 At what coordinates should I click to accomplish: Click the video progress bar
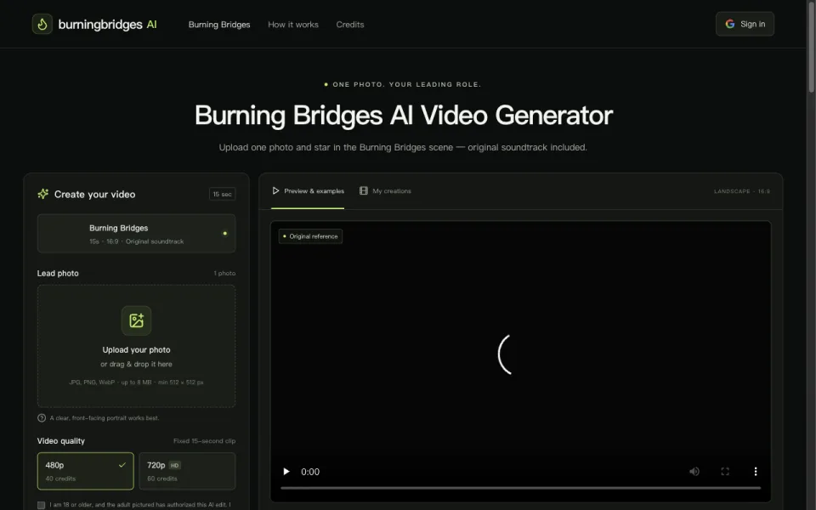tap(520, 488)
